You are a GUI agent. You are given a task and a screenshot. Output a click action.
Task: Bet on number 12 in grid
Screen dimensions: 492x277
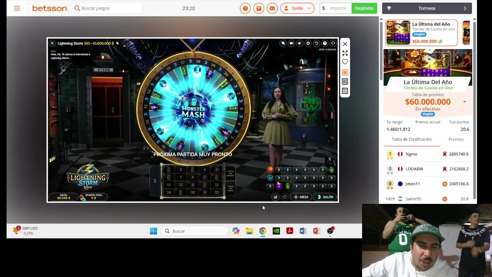tap(181, 185)
